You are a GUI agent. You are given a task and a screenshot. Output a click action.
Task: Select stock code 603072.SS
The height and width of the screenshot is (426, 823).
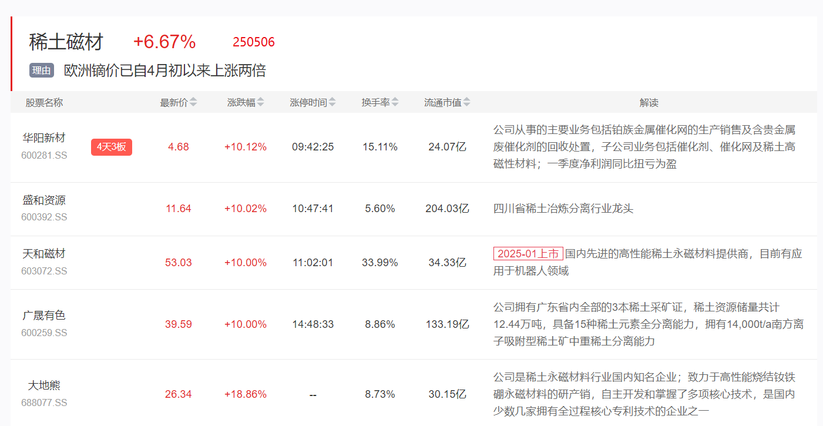pos(44,271)
